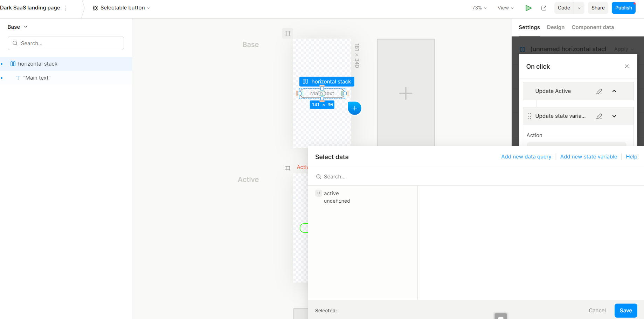Click the Add new state variable link
The image size is (644, 319).
click(x=588, y=157)
